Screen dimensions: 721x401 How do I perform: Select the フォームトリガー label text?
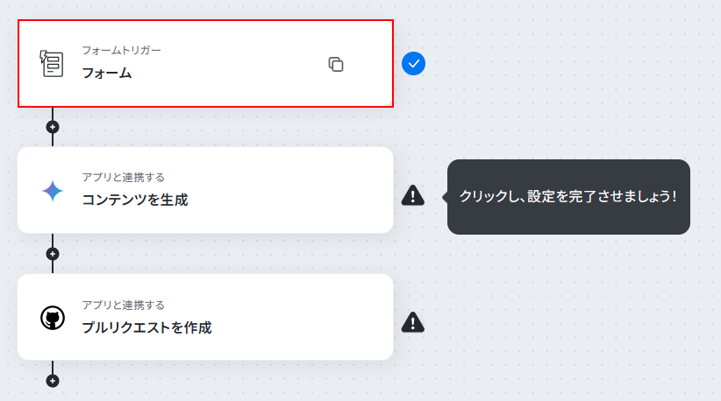[121, 51]
